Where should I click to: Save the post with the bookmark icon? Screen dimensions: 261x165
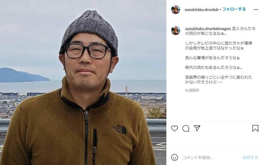(x=255, y=128)
